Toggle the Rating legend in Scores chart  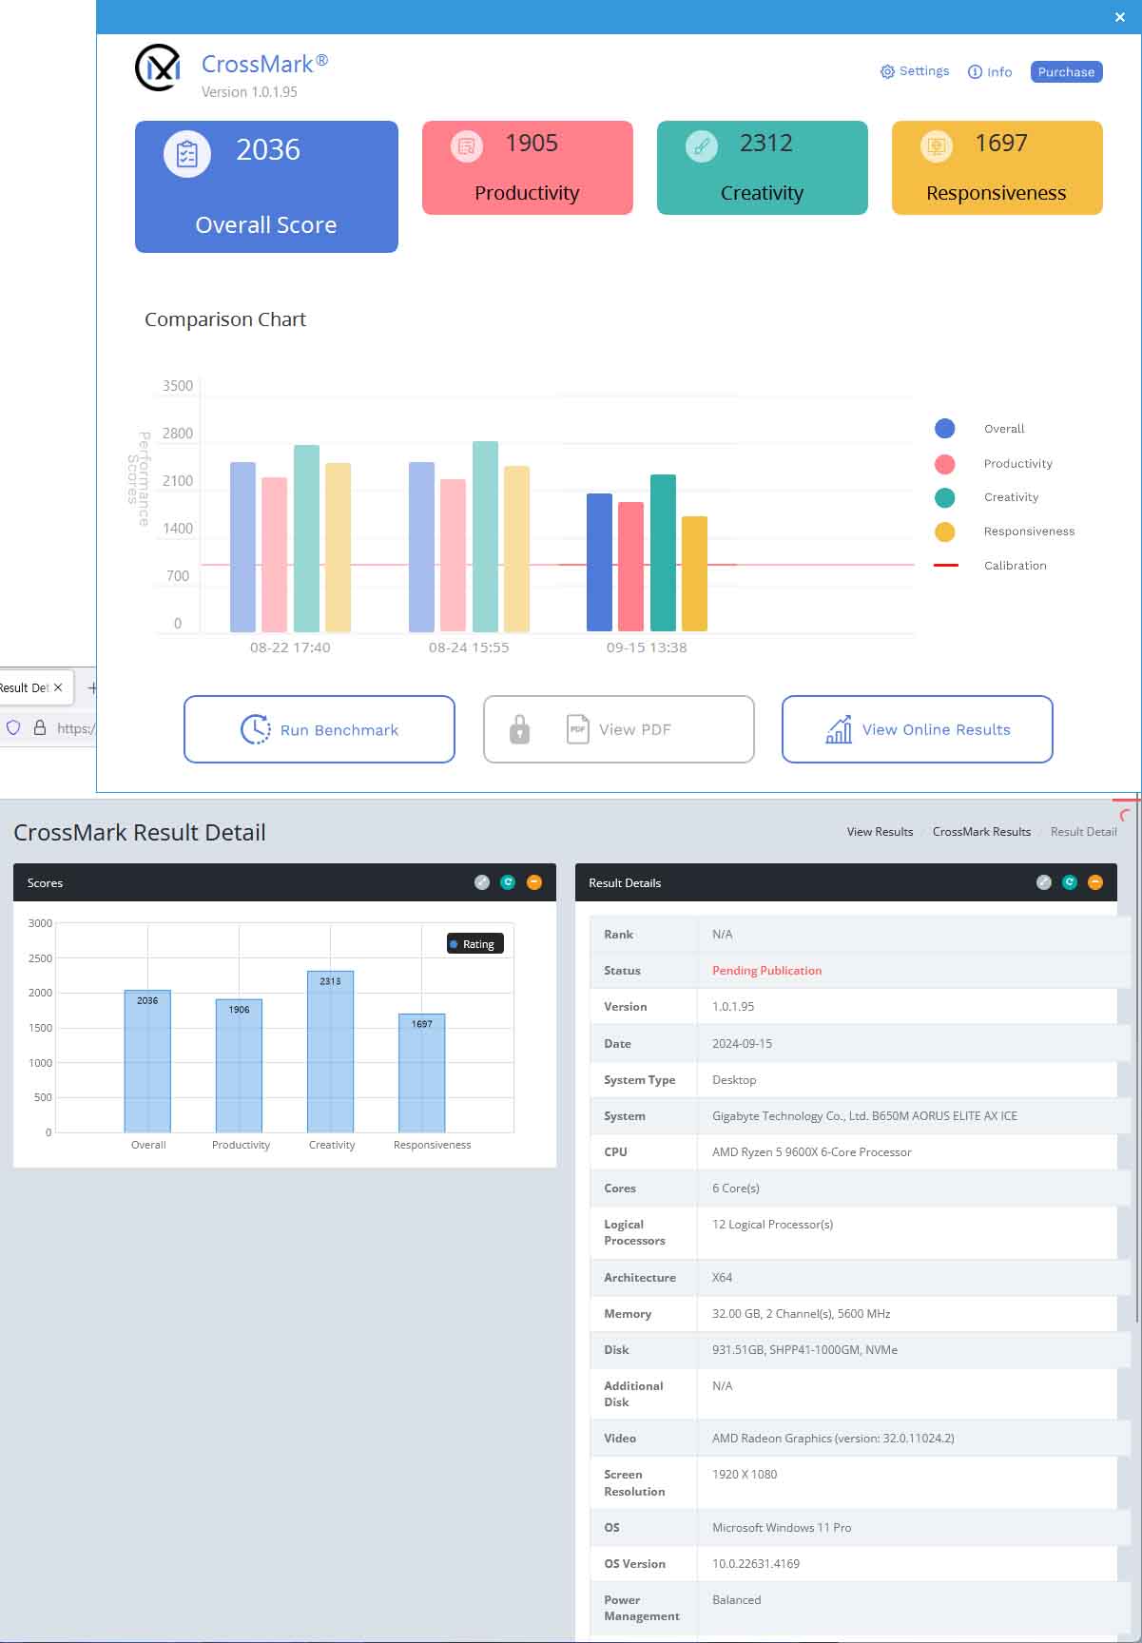[x=474, y=944]
